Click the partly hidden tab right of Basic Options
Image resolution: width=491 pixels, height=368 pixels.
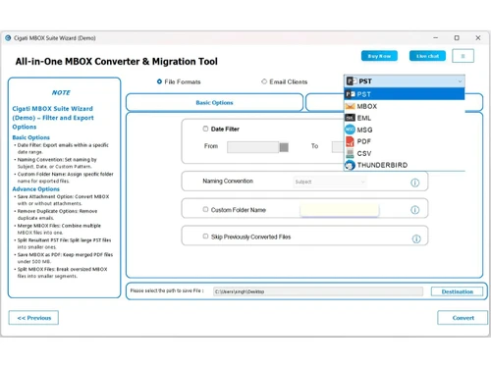point(324,102)
